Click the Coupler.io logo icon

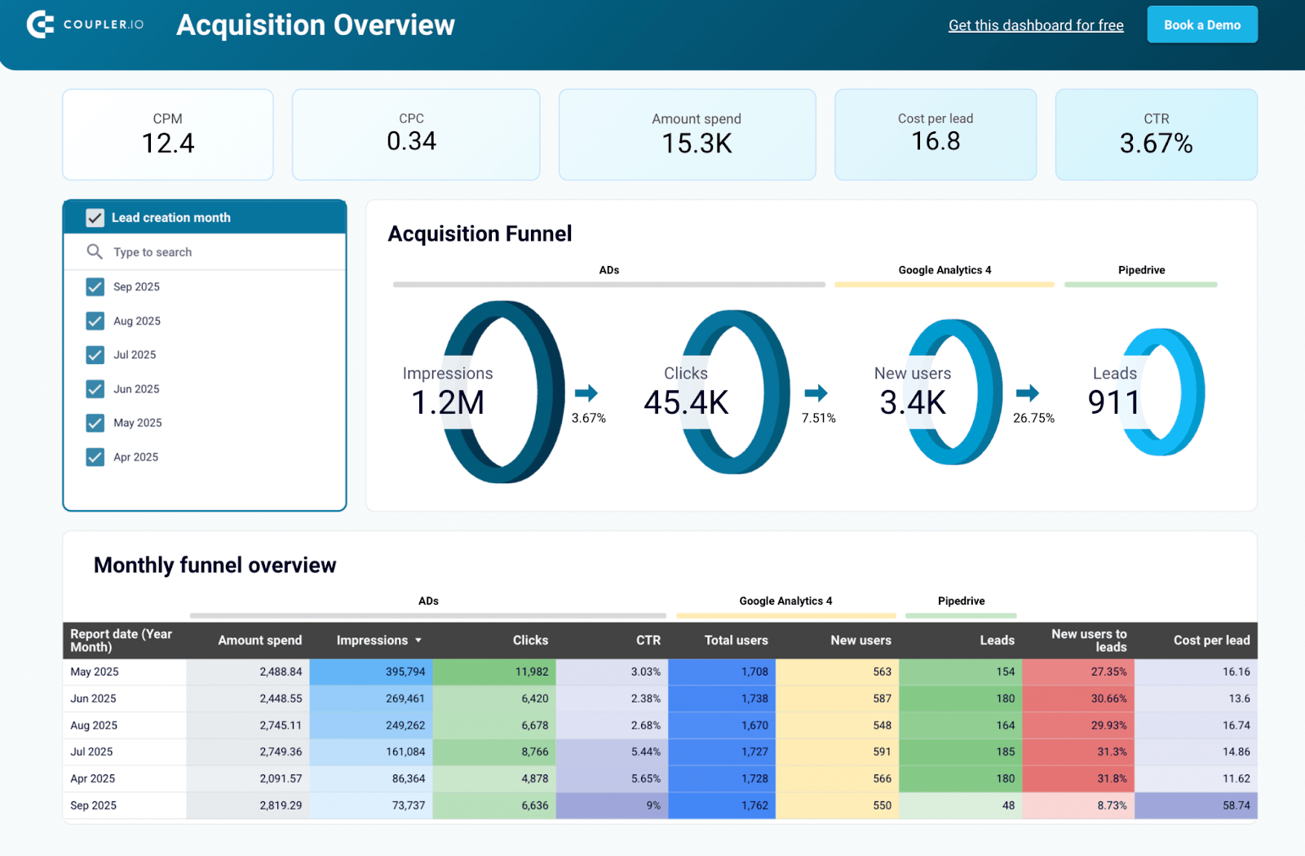point(40,24)
